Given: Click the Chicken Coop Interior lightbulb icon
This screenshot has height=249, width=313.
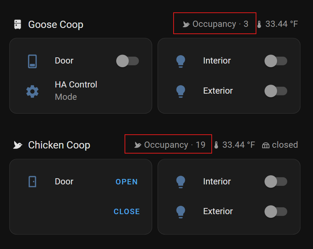Looking at the screenshot, I should [181, 182].
